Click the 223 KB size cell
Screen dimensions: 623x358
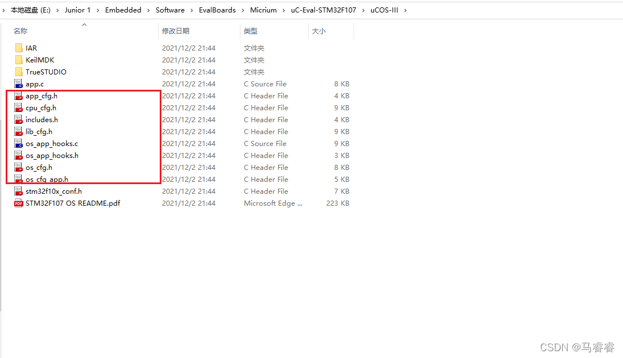coord(338,203)
